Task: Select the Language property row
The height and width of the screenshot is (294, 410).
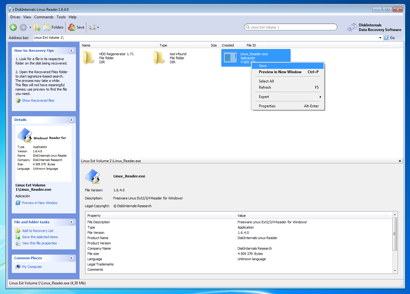Action: click(239, 259)
